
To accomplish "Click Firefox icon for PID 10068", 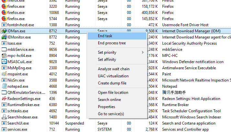I will click(x=4, y=13).
